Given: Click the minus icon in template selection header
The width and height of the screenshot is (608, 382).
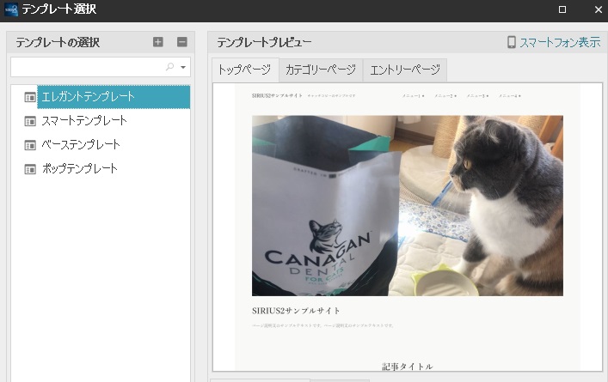Looking at the screenshot, I should [181, 42].
